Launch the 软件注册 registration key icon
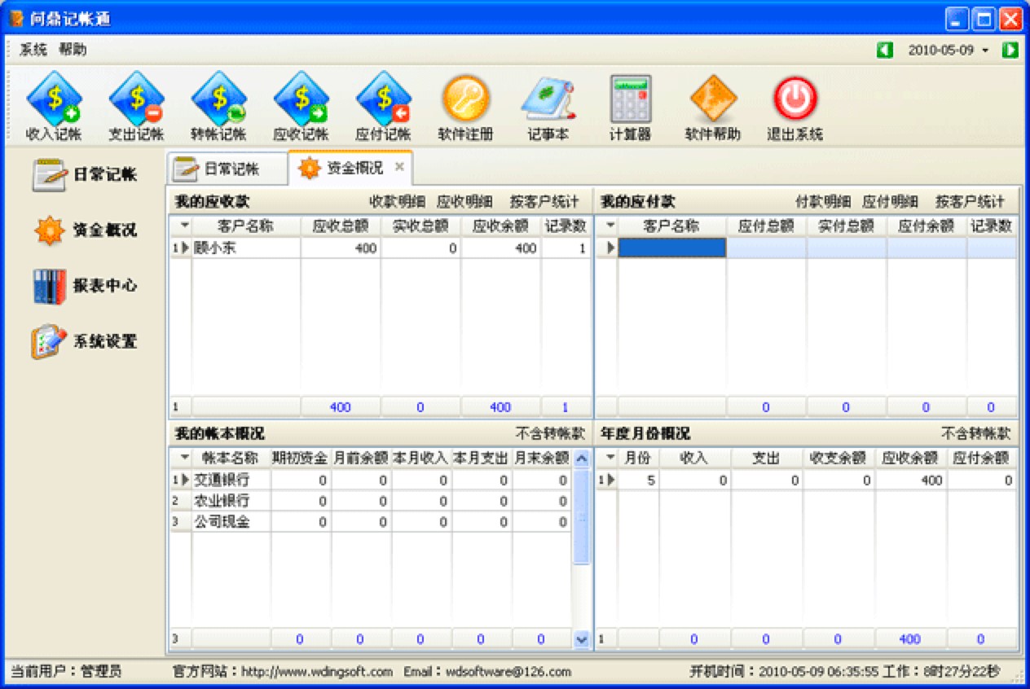1030x689 pixels. click(x=465, y=106)
